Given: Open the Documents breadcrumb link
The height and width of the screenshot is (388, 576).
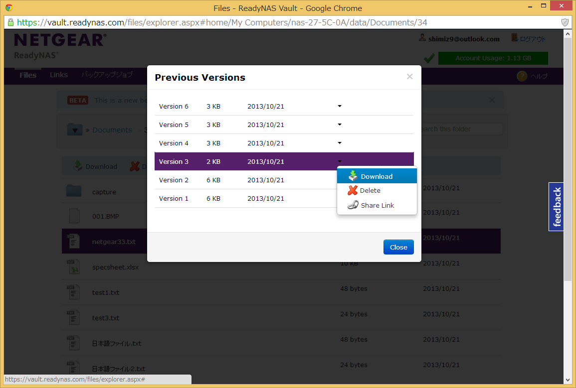Looking at the screenshot, I should (x=112, y=129).
